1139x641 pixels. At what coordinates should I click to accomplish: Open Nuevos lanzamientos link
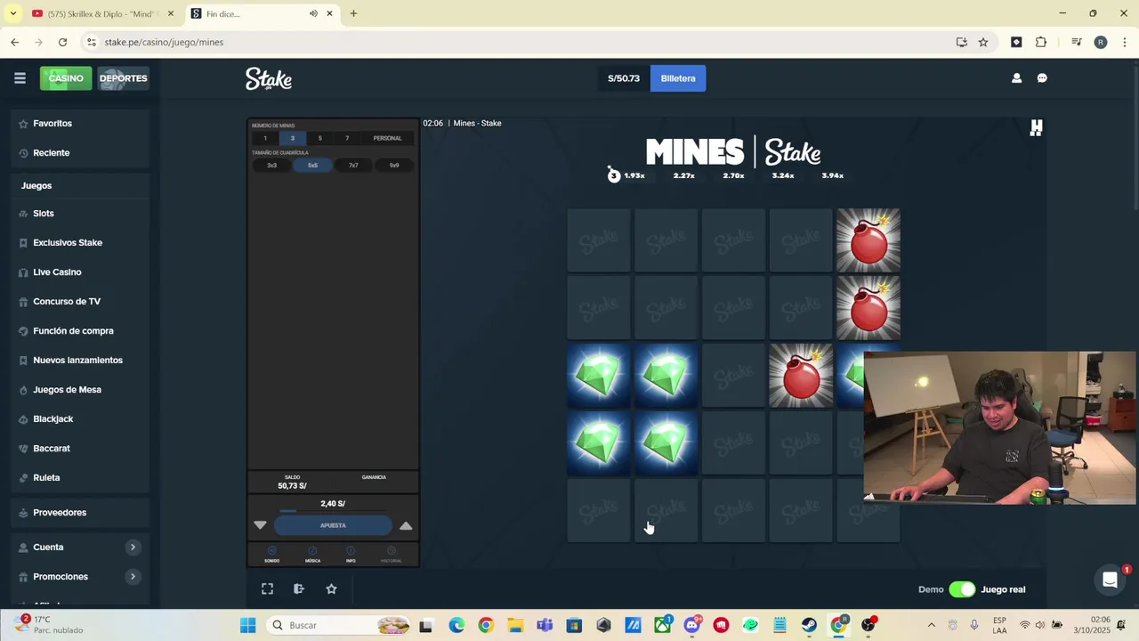click(x=77, y=361)
